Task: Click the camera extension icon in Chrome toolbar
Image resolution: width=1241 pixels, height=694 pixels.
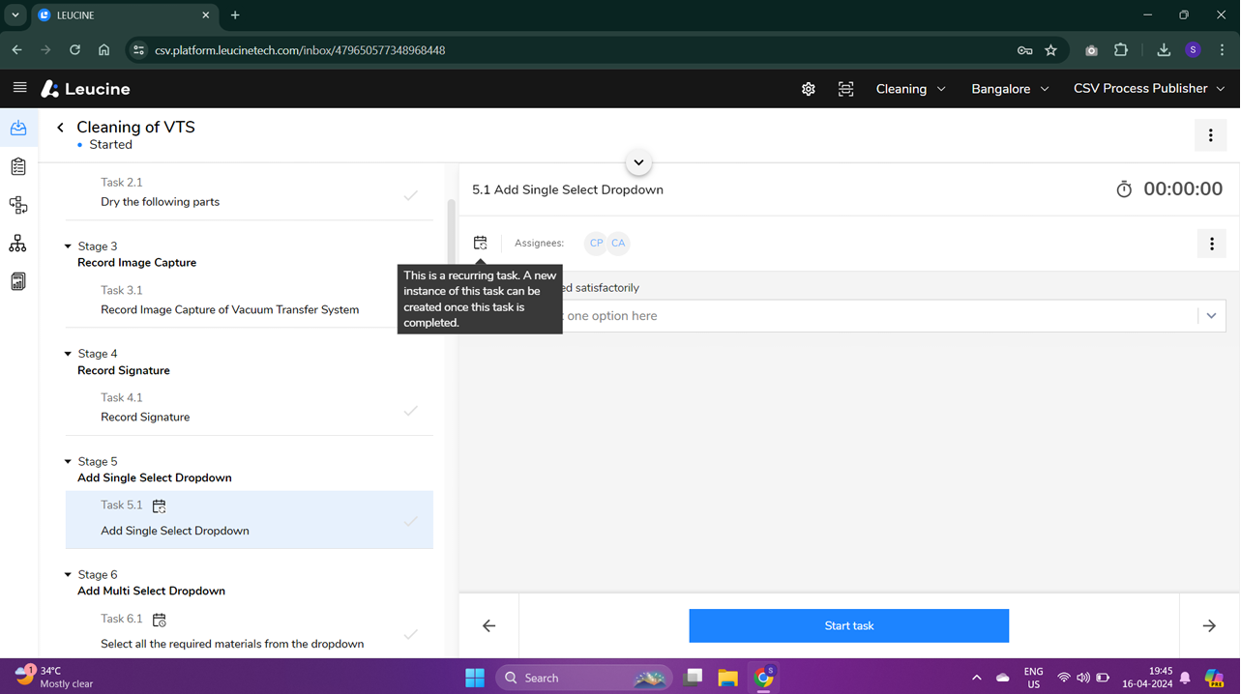Action: 1091,50
